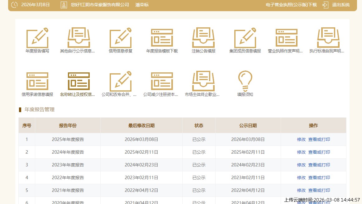Viewport: 362px width, 204px height.
Task: Open 年度报告模板下载 icon
Action: pyautogui.click(x=162, y=39)
